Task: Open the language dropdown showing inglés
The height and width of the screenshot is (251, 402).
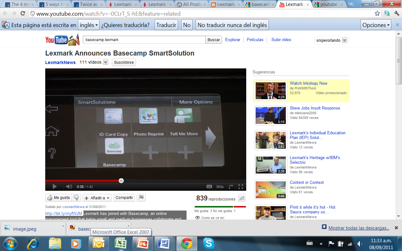Action: (x=88, y=25)
